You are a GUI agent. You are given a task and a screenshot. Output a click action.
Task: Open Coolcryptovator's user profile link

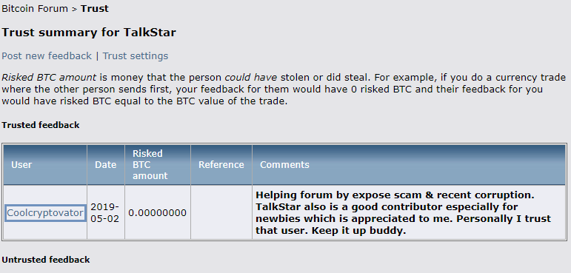(x=45, y=213)
